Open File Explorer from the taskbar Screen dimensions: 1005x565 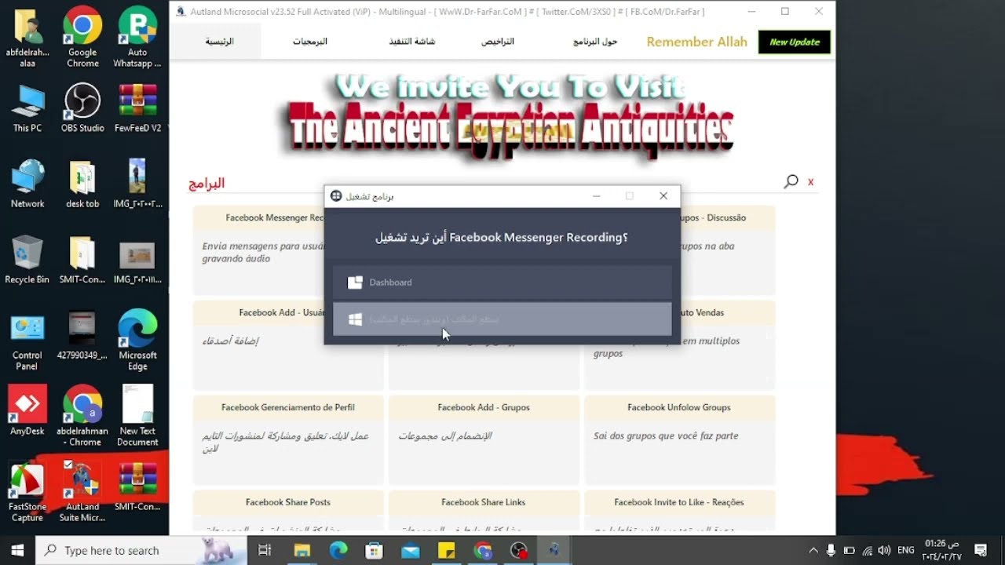point(302,550)
